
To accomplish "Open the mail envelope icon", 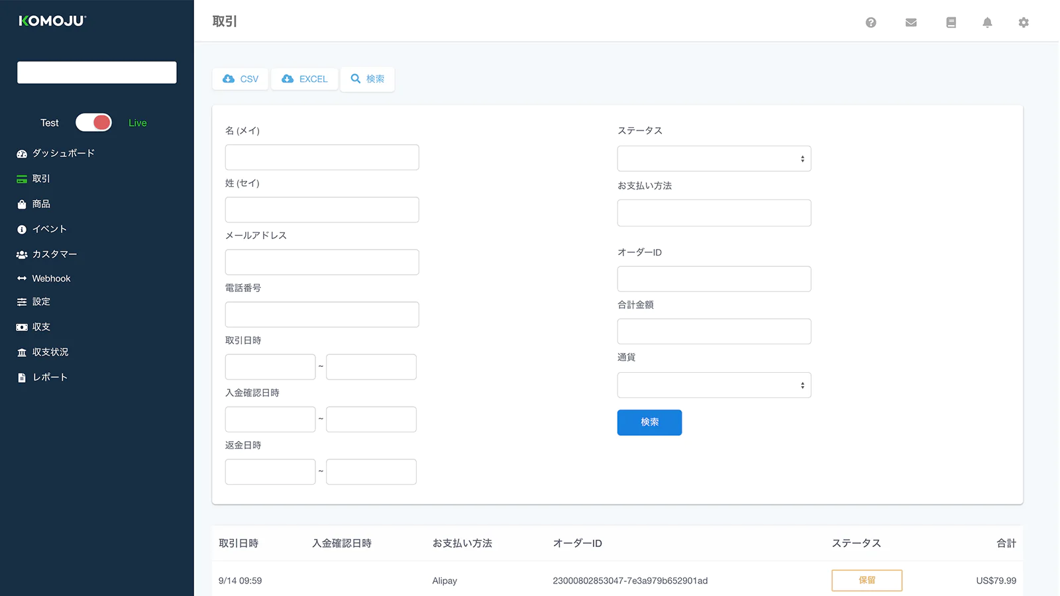I will tap(911, 23).
